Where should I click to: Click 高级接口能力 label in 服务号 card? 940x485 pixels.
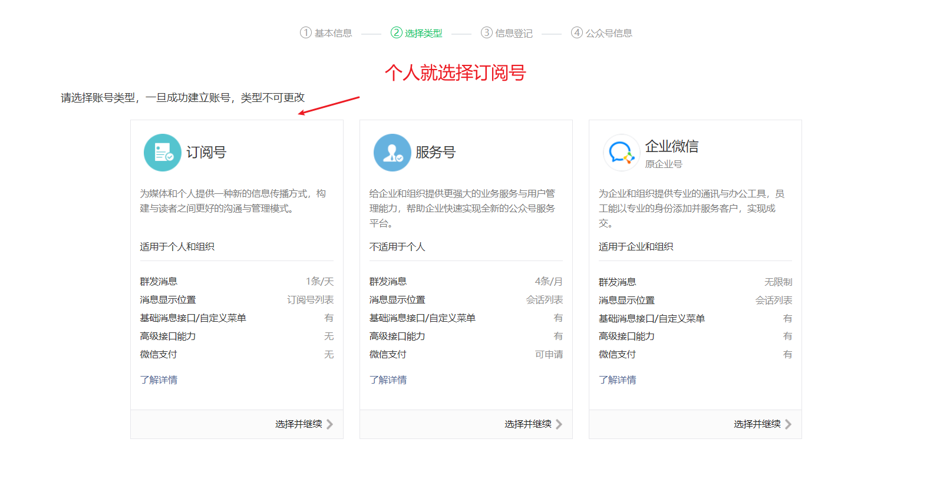(x=397, y=336)
